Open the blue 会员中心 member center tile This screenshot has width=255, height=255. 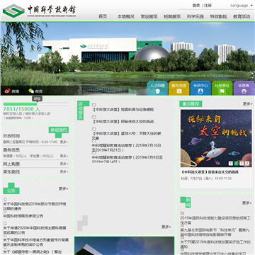pyautogui.click(x=200, y=88)
